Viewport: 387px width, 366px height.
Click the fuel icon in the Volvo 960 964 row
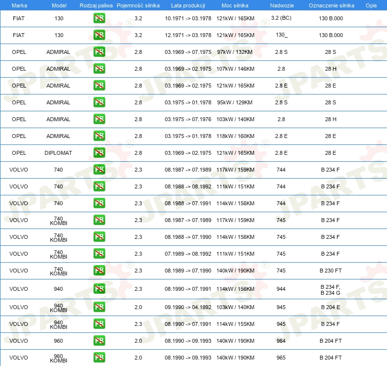pyautogui.click(x=99, y=341)
